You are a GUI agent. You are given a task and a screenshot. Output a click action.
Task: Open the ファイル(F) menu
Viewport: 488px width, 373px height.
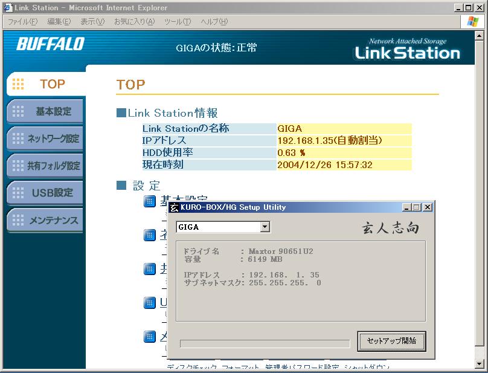[x=22, y=22]
